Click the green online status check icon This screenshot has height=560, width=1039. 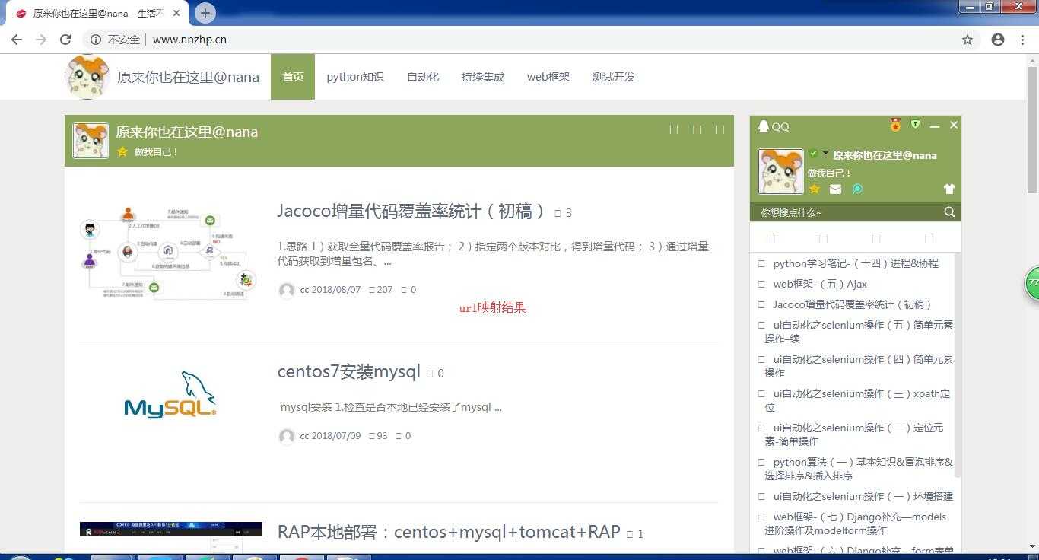pyautogui.click(x=813, y=154)
